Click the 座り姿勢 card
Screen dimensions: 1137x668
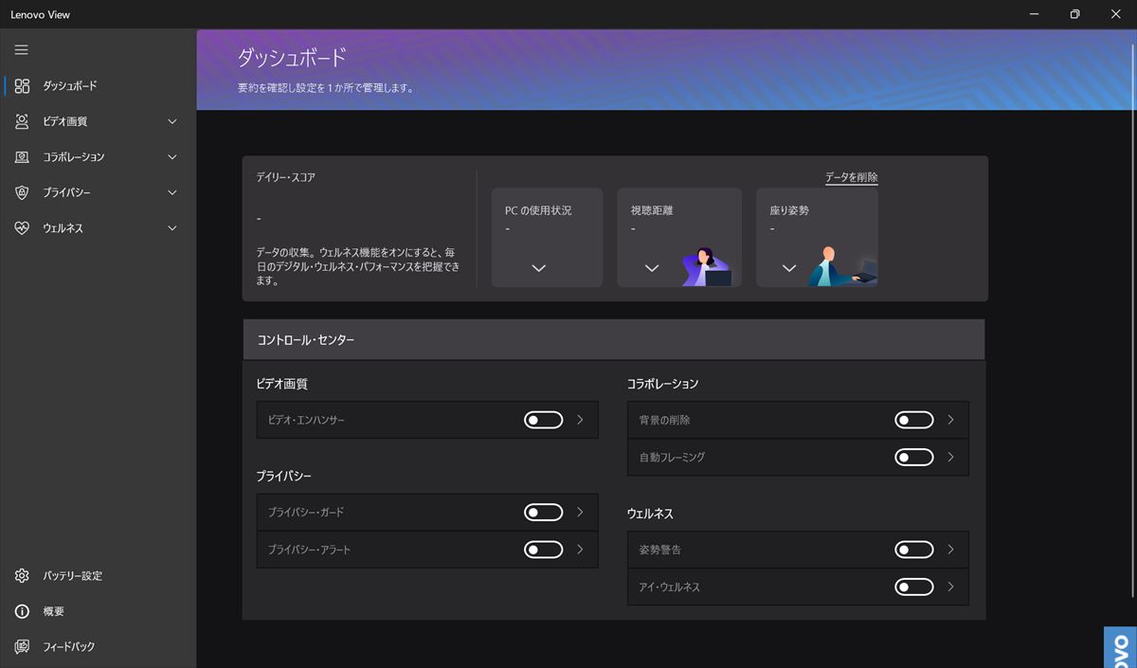817,237
